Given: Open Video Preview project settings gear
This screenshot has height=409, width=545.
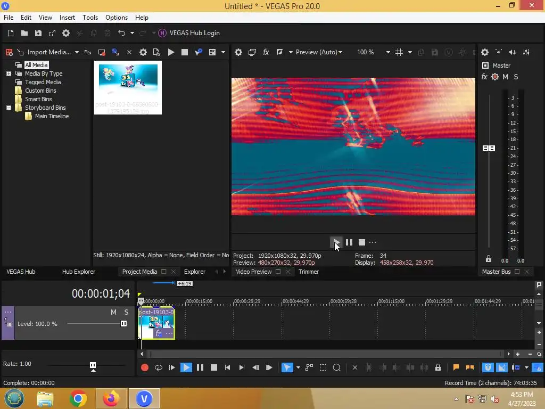Looking at the screenshot, I should (238, 52).
